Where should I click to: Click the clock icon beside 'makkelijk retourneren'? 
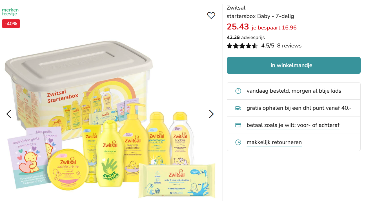click(238, 142)
